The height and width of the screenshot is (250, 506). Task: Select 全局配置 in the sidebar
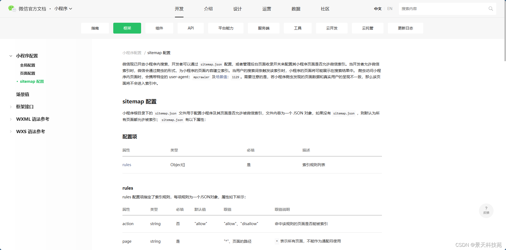click(x=28, y=65)
